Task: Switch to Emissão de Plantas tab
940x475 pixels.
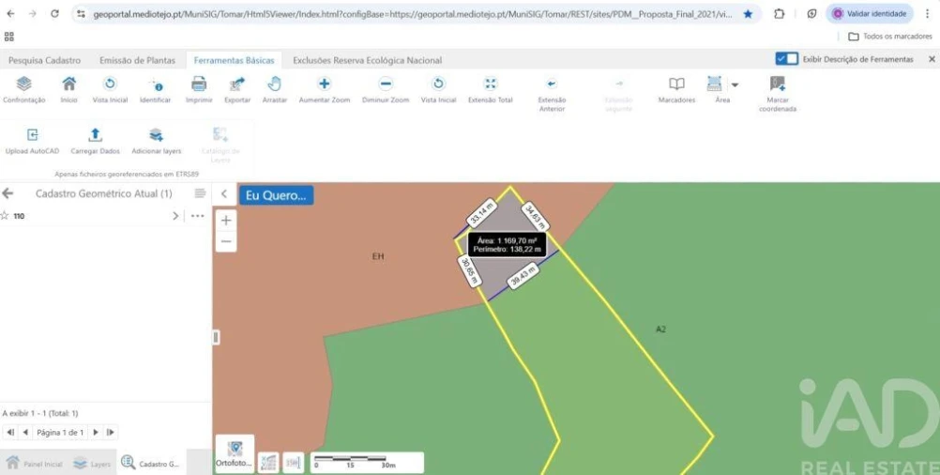Action: coord(137,60)
